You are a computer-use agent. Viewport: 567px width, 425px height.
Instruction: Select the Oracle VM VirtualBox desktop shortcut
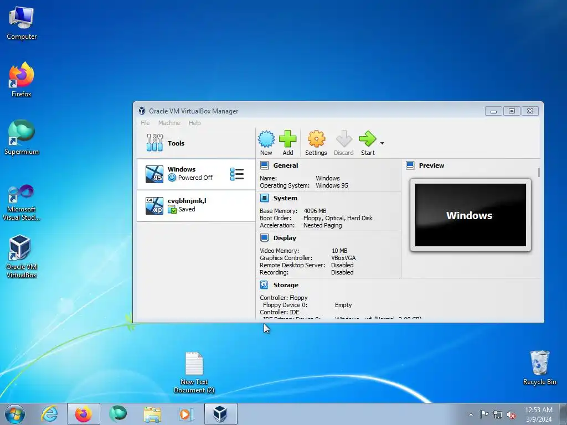[x=22, y=257]
